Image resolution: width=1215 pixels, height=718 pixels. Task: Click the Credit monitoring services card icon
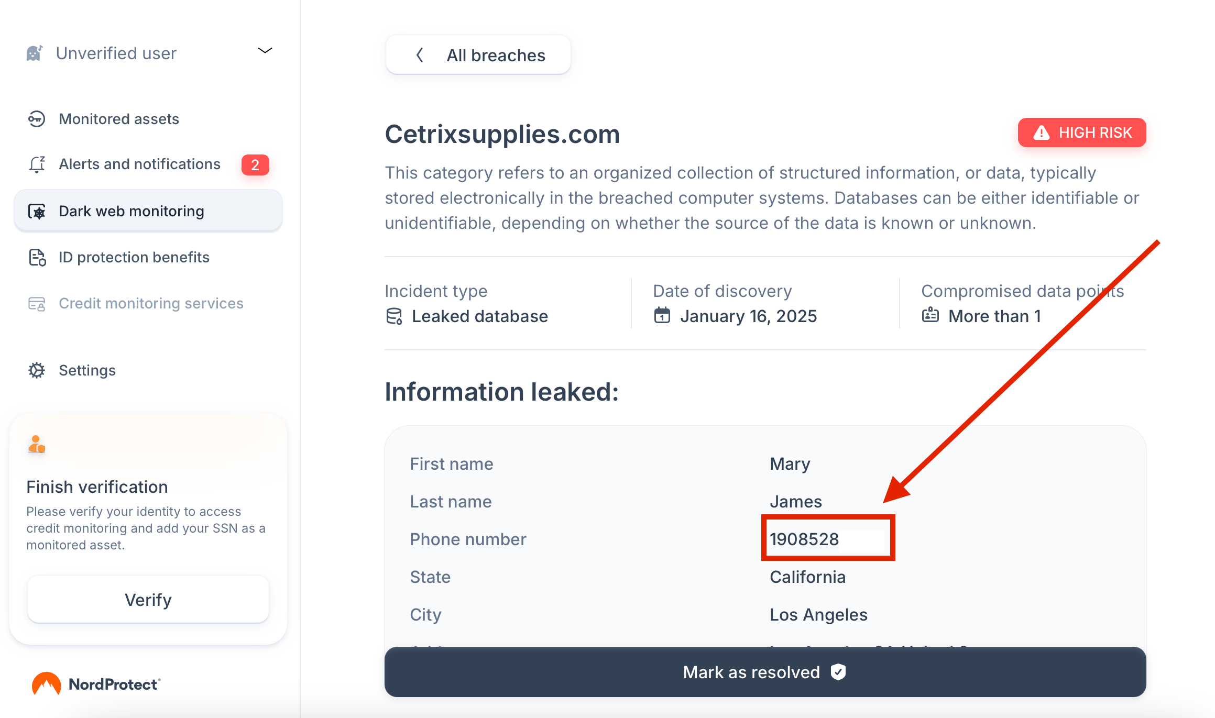click(37, 304)
